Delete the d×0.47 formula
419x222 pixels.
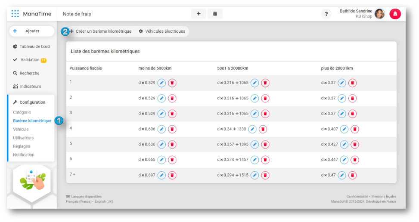352,175
